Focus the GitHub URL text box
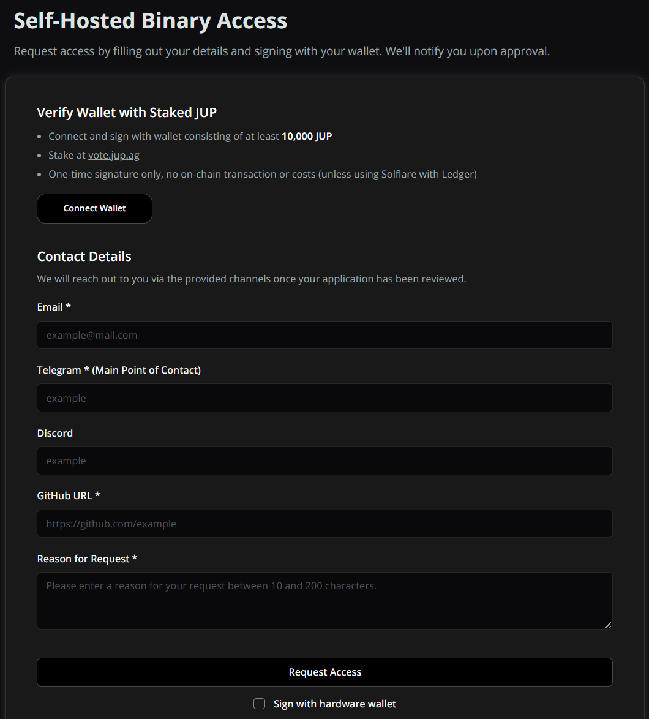This screenshot has width=649, height=719. point(324,524)
